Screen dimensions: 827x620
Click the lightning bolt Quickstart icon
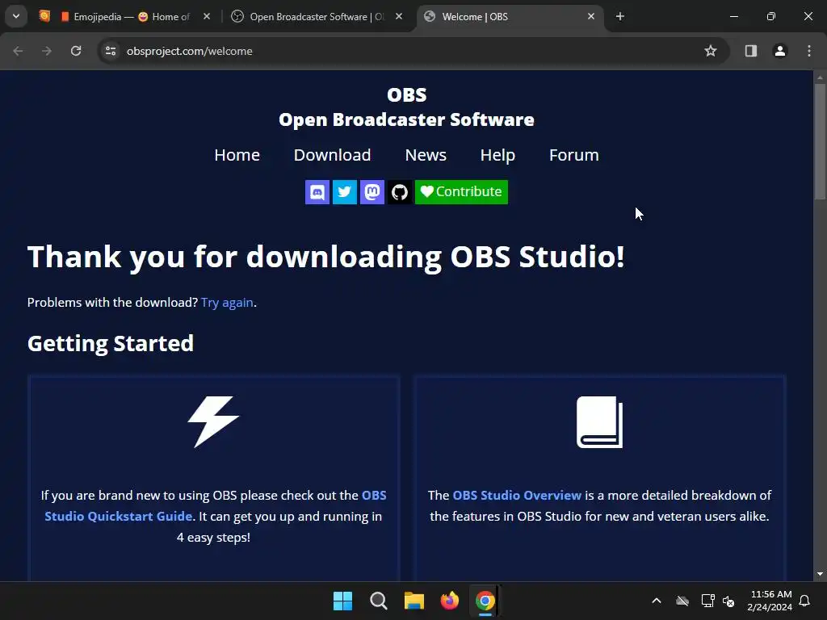(213, 421)
